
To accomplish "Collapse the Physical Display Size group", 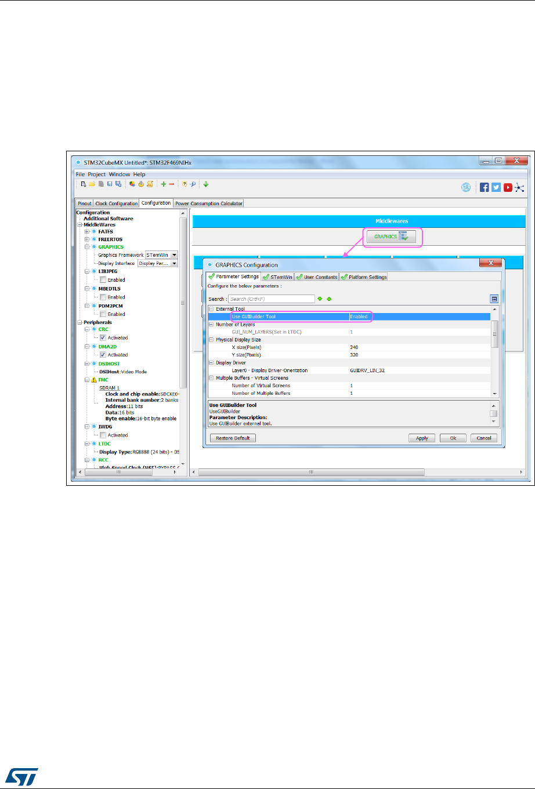I will pos(211,340).
